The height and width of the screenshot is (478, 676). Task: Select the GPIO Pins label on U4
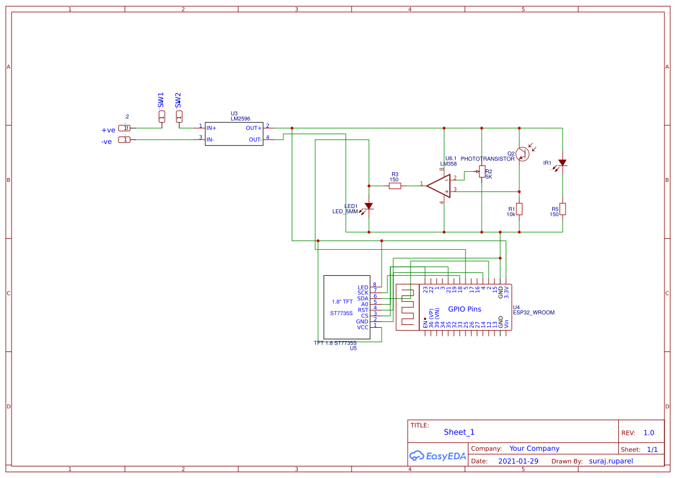(x=464, y=309)
